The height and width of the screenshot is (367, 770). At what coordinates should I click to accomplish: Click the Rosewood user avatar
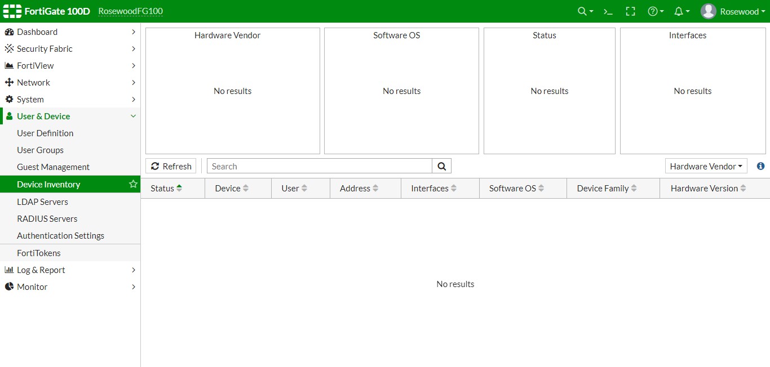[x=709, y=11]
